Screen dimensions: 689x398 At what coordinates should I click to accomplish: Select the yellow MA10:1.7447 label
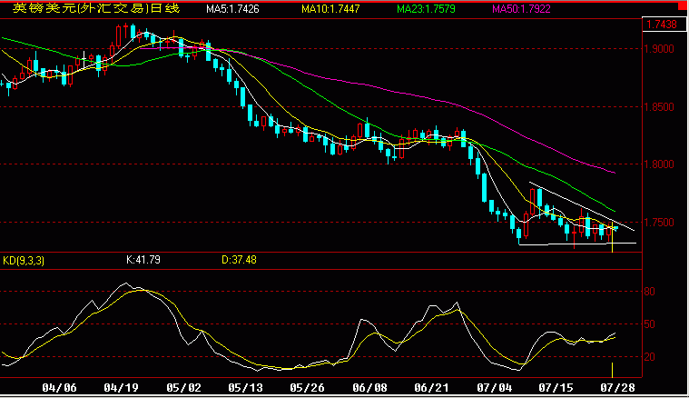click(330, 9)
